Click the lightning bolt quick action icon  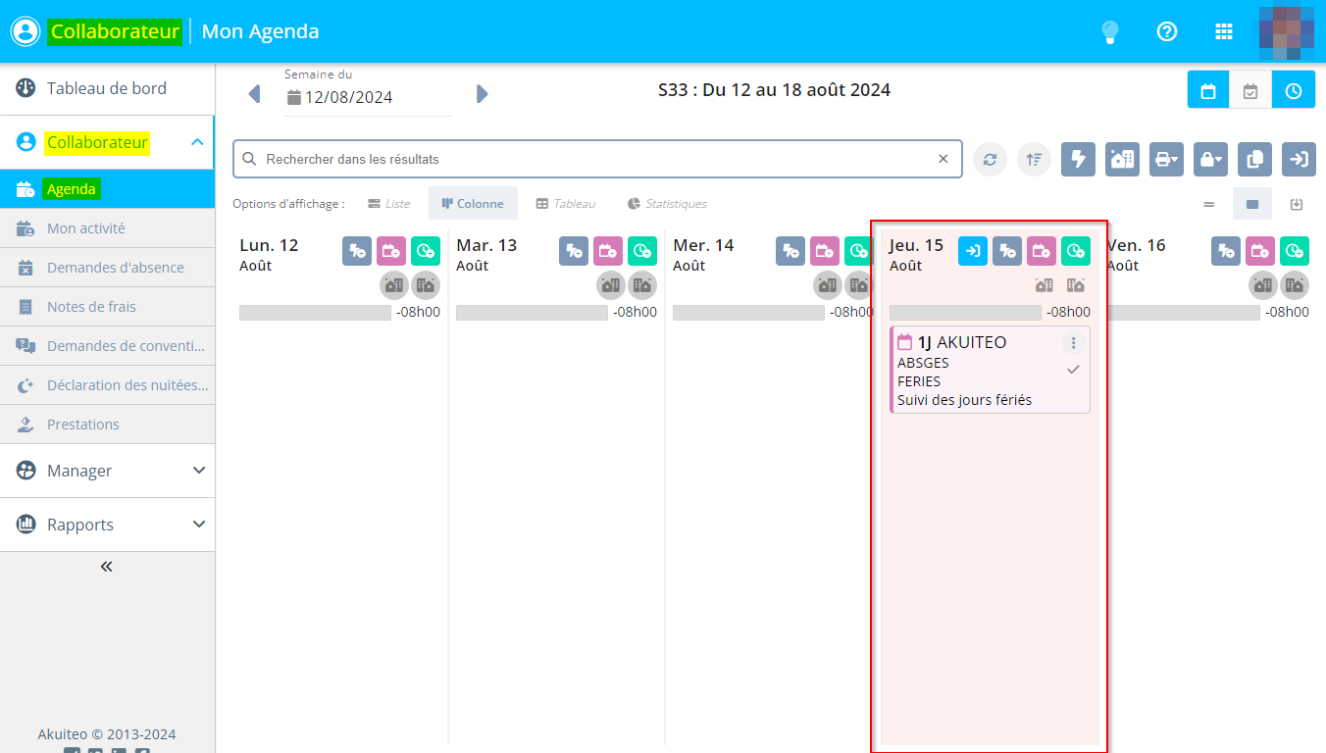1078,159
